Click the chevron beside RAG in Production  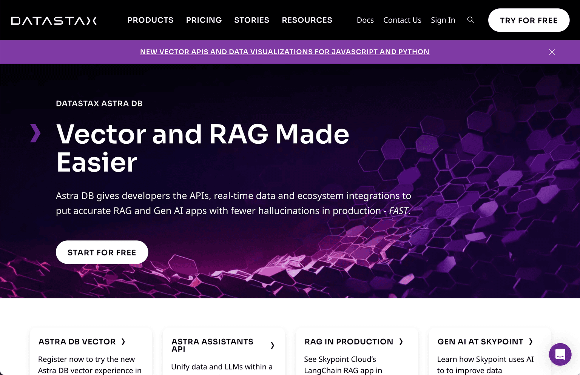coord(401,342)
